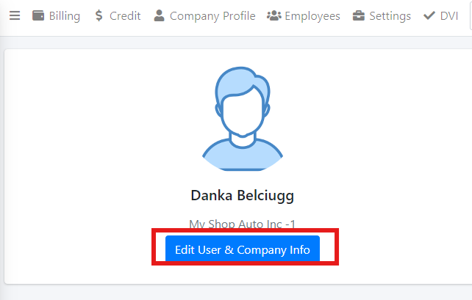Open the Employees text label

click(x=312, y=16)
